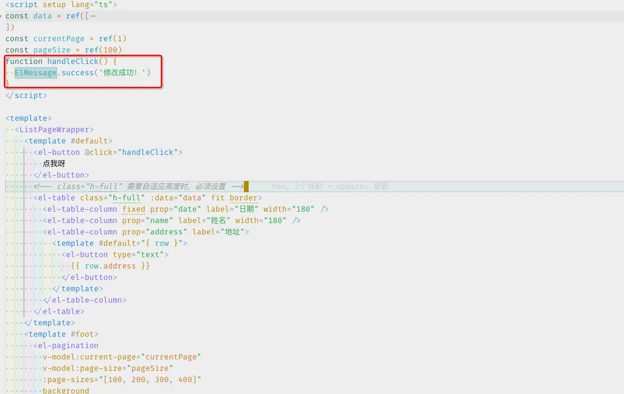
Task: Click v-model:page-size="pageSize" line
Action: click(x=108, y=368)
